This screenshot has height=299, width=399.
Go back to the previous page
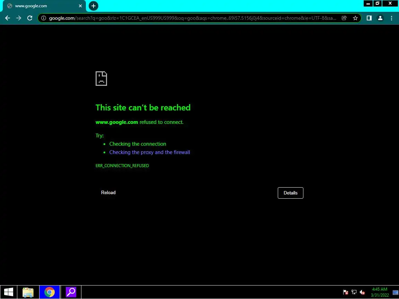point(8,18)
